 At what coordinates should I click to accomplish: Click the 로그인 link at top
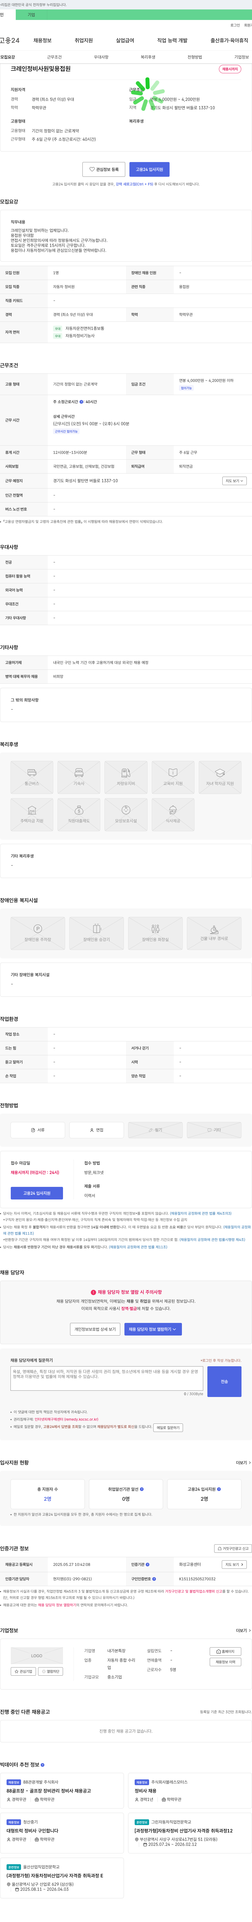(x=235, y=25)
